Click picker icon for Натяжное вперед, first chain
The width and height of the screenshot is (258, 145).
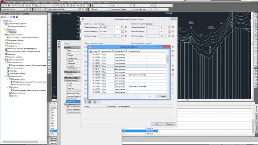coord(123,31)
